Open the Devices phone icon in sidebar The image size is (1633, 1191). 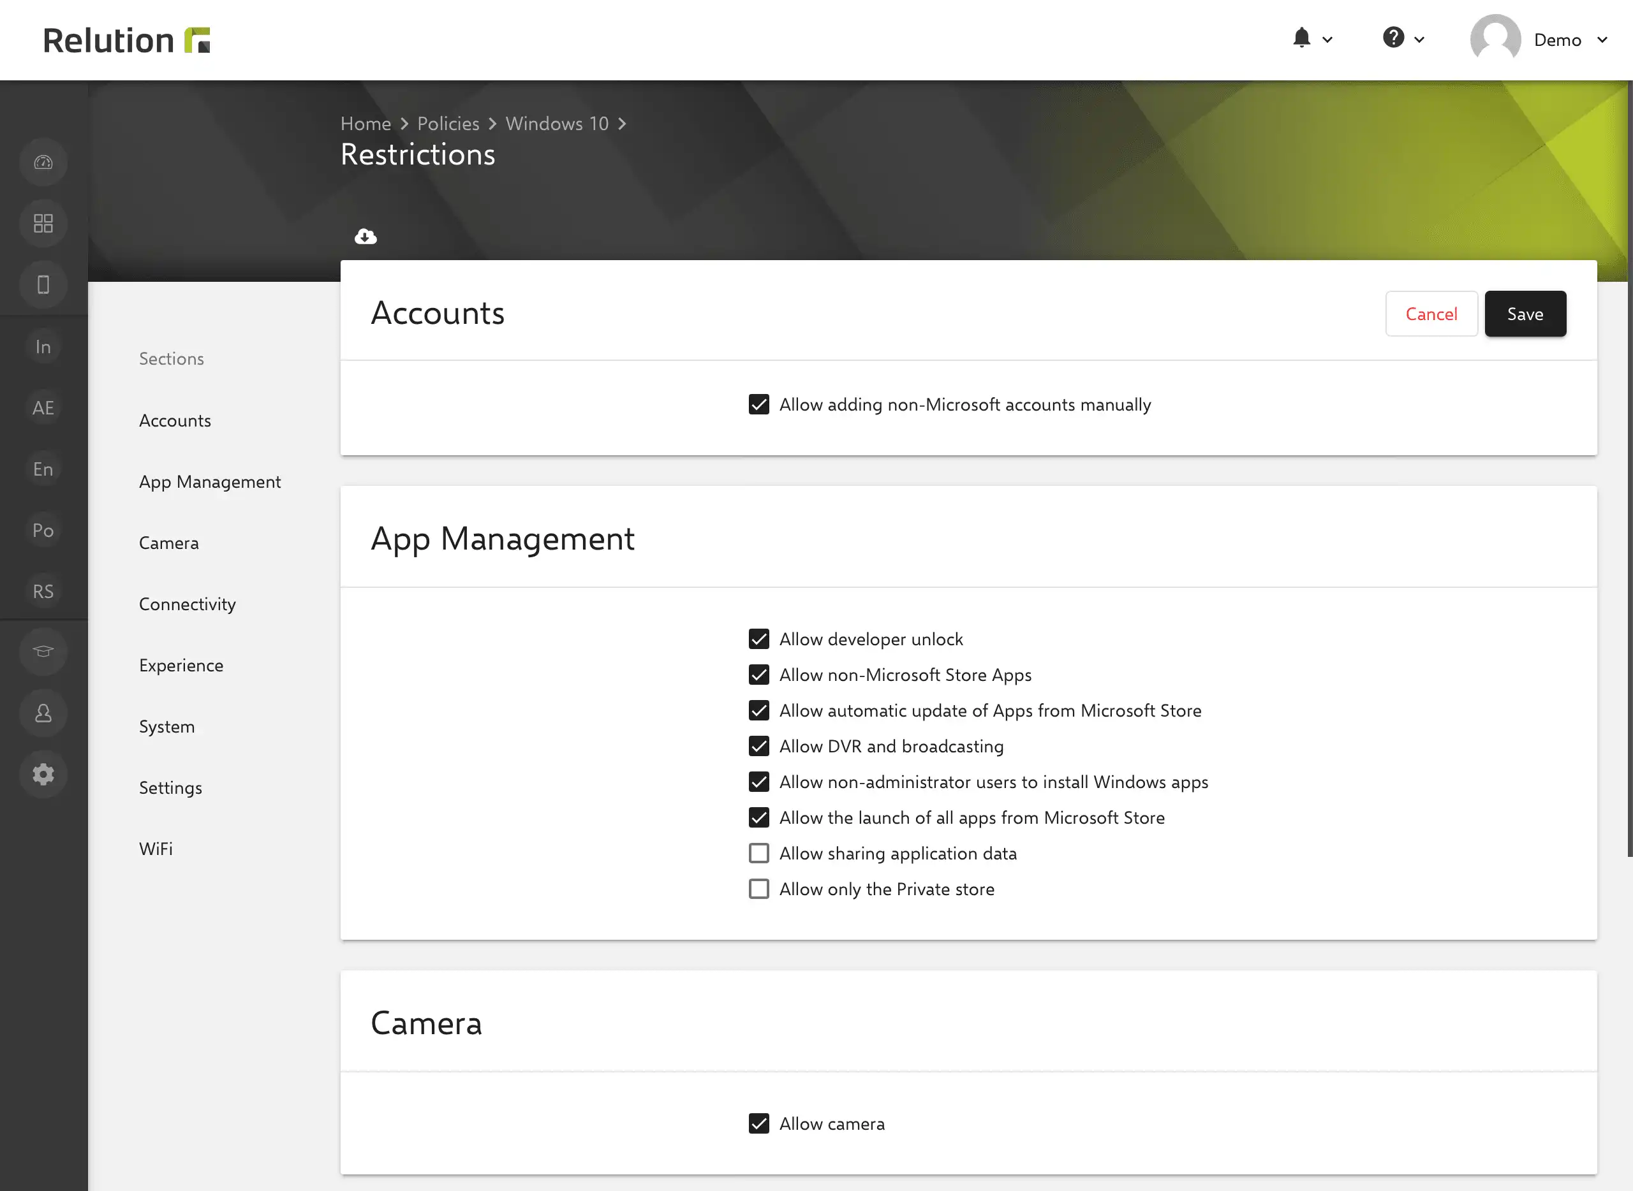click(x=43, y=285)
